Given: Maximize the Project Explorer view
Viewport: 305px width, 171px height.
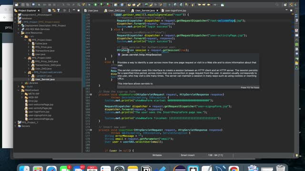Looking at the screenshot, I should tap(79, 10).
